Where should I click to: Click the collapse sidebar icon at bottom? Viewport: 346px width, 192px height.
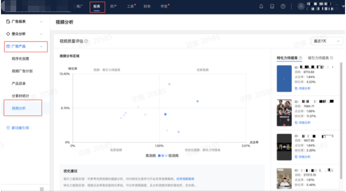(x=42, y=188)
